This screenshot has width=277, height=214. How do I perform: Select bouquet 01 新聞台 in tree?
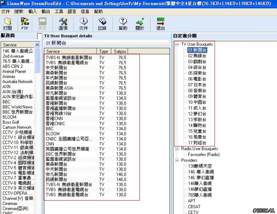click(x=197, y=50)
